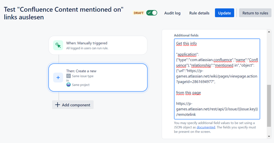Click the DRAFT status badge

click(x=139, y=13)
